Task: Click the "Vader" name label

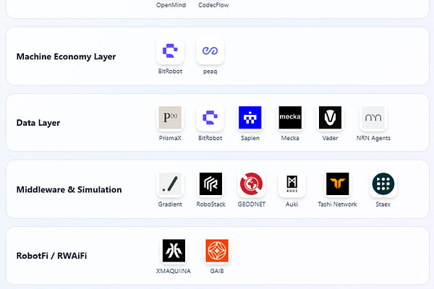Action: pyautogui.click(x=330, y=138)
